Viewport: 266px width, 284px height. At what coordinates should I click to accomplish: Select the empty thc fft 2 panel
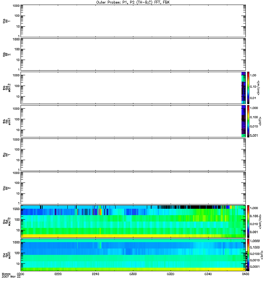point(133,188)
